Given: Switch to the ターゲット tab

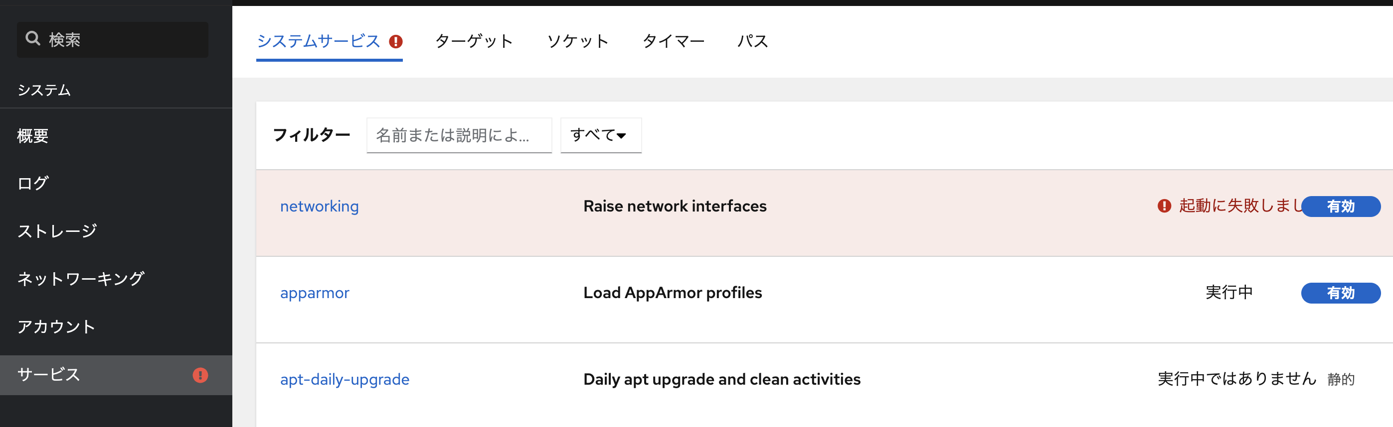Looking at the screenshot, I should (474, 41).
